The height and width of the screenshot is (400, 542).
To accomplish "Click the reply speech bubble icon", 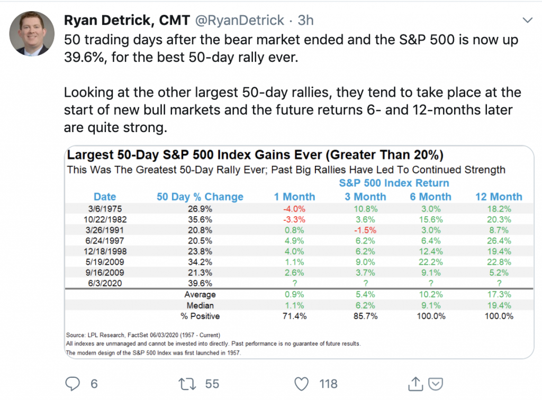I will tap(71, 384).
